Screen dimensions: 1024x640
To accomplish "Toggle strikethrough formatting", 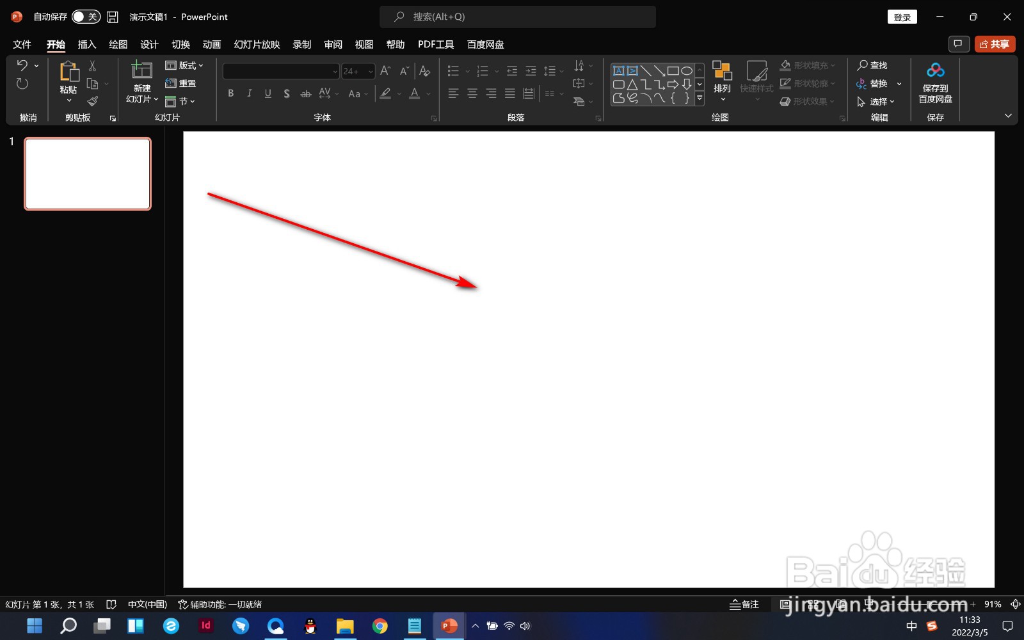I will 306,93.
